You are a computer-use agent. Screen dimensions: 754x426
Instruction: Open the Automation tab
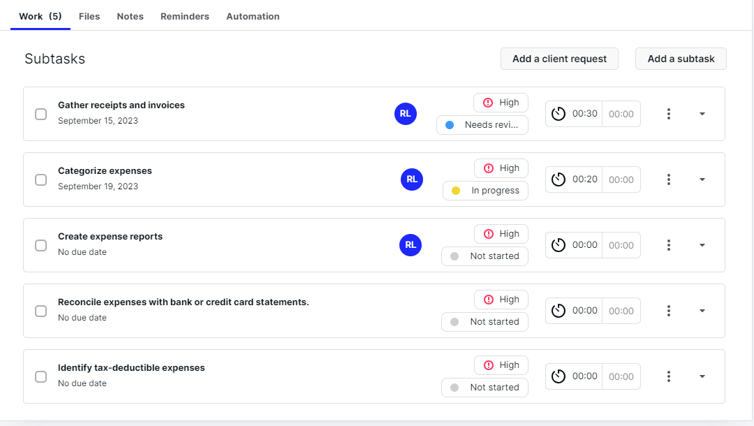click(253, 16)
